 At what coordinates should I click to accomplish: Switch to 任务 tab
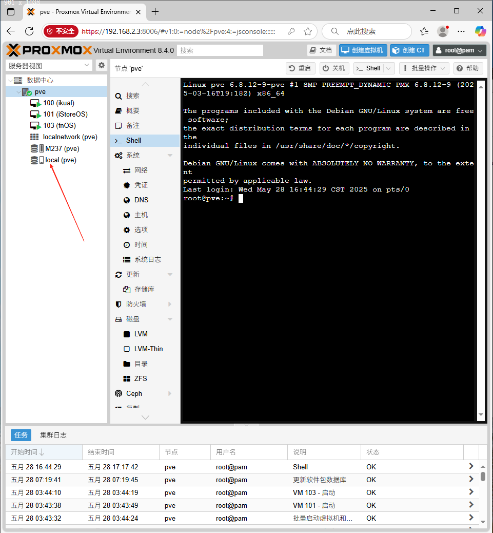point(21,435)
